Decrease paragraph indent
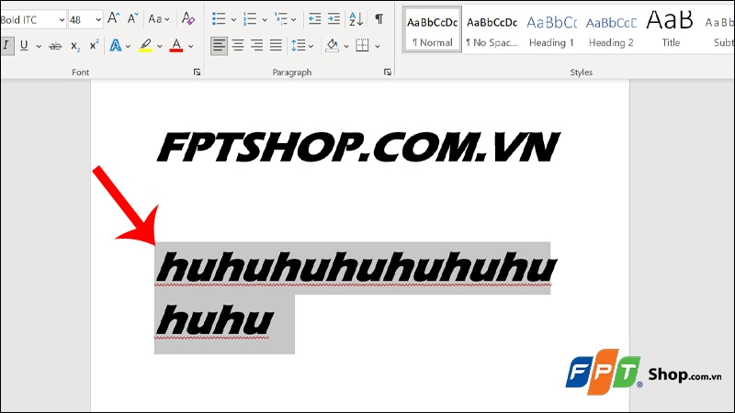This screenshot has width=735, height=413. [314, 18]
